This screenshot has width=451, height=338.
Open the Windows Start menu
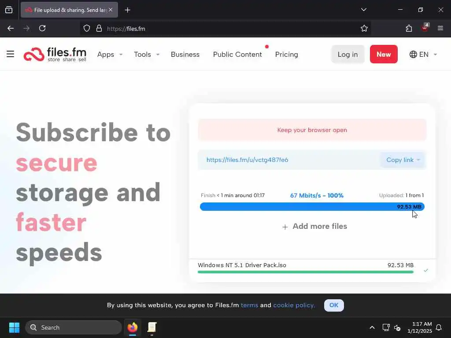pos(14,327)
